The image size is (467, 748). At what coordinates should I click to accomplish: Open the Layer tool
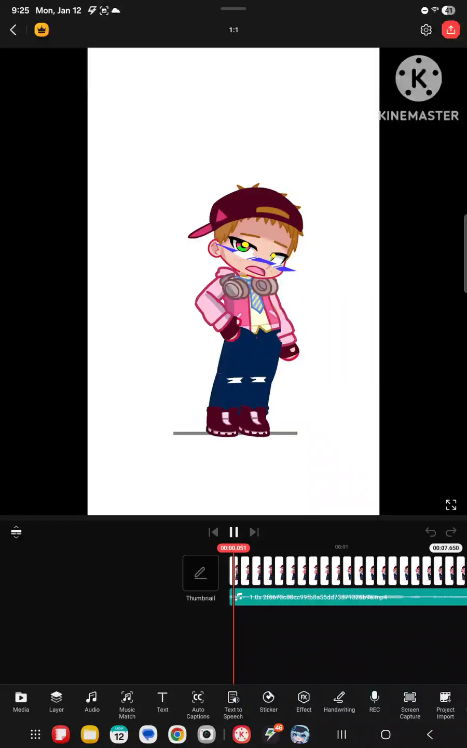(x=57, y=702)
